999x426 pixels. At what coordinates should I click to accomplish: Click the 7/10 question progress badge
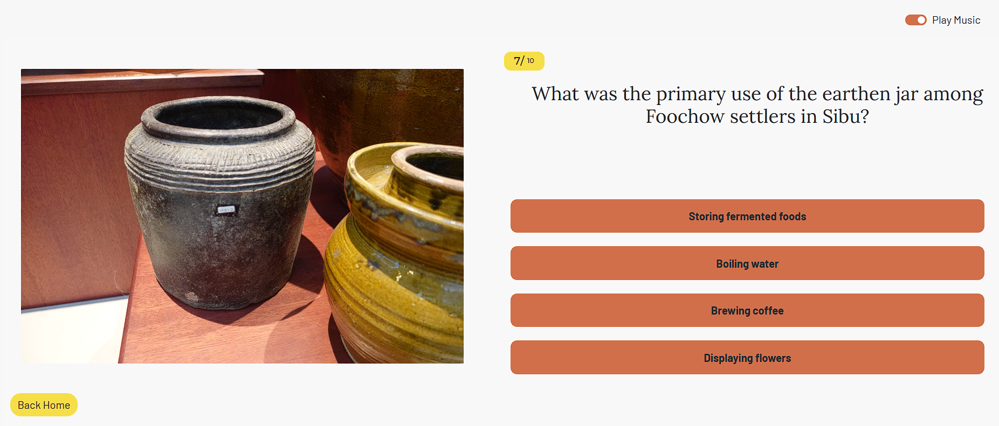coord(524,61)
